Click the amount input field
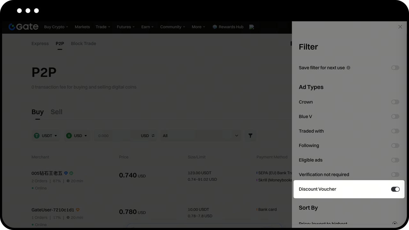Image resolution: width=409 pixels, height=230 pixels. tap(112, 136)
